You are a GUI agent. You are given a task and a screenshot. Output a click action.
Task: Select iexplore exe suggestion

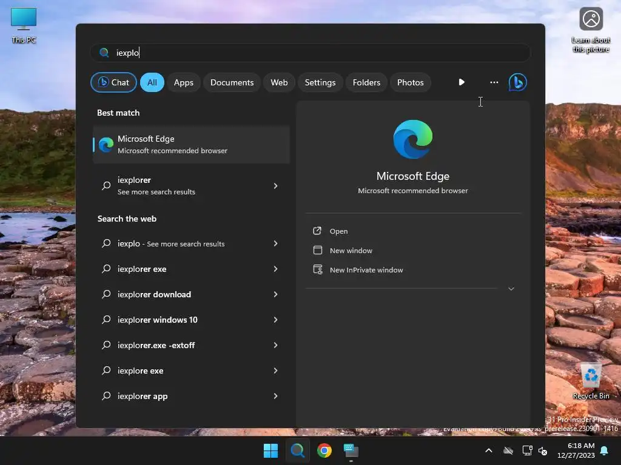click(191, 371)
